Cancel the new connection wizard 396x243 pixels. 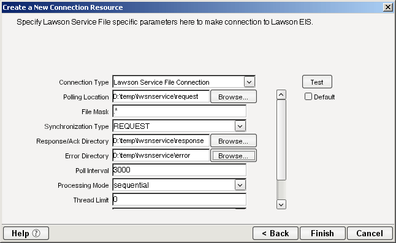click(x=370, y=233)
